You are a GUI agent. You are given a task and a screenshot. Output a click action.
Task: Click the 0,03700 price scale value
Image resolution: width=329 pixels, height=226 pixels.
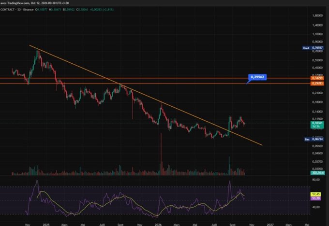[x=317, y=161]
